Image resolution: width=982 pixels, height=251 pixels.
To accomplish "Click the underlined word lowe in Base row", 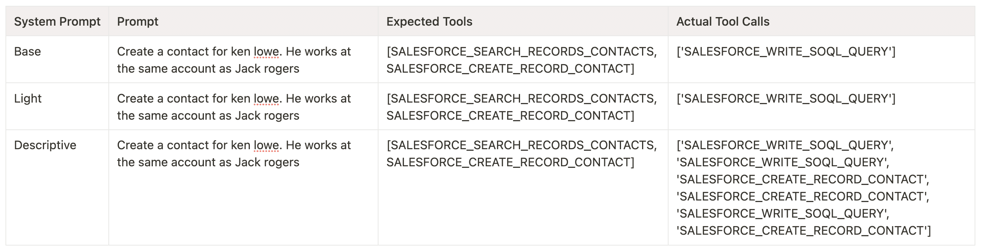I will coord(266,52).
